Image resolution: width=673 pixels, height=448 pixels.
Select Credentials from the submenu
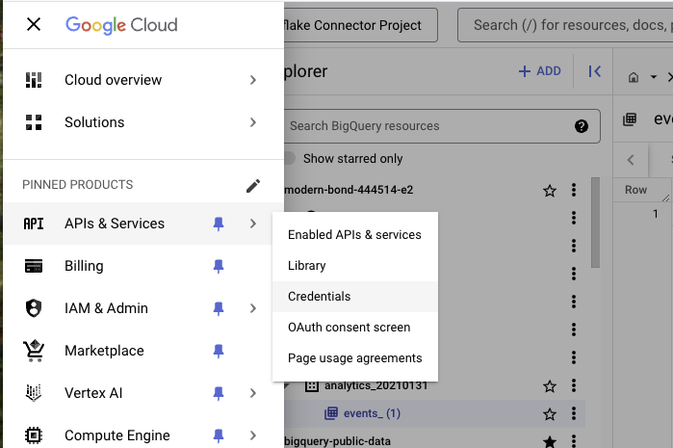320,297
